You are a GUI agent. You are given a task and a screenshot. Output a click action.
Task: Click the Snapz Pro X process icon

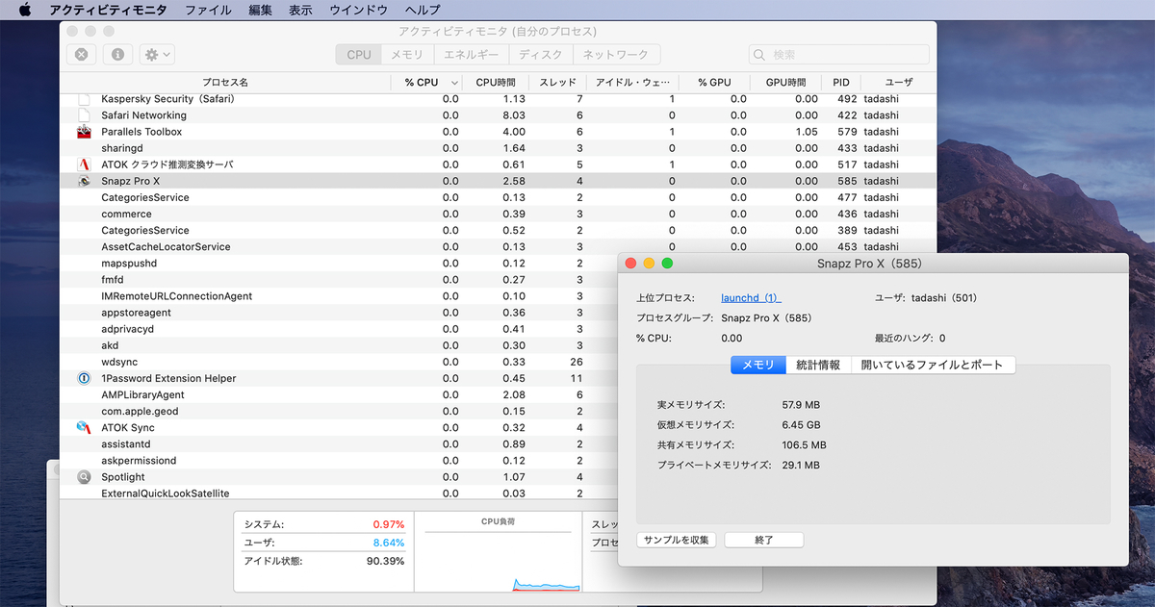85,181
